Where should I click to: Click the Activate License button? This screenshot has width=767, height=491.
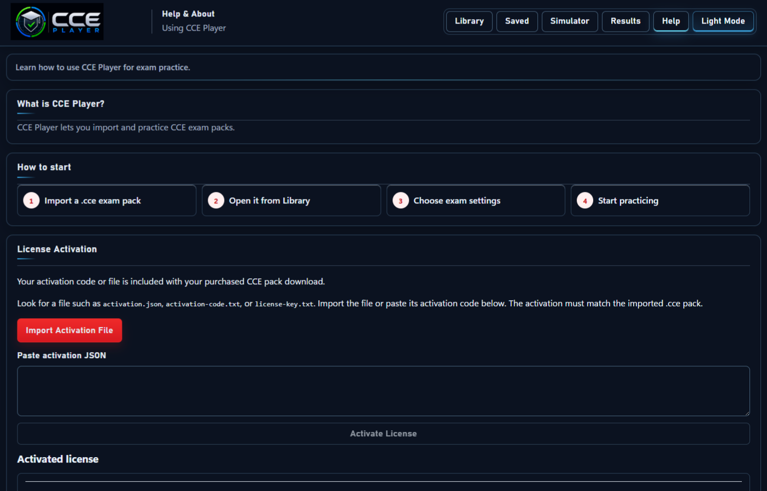click(x=383, y=434)
